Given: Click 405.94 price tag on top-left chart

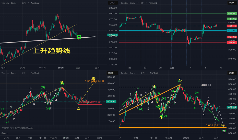Looking at the screenshot, I should pyautogui.click(x=113, y=35).
